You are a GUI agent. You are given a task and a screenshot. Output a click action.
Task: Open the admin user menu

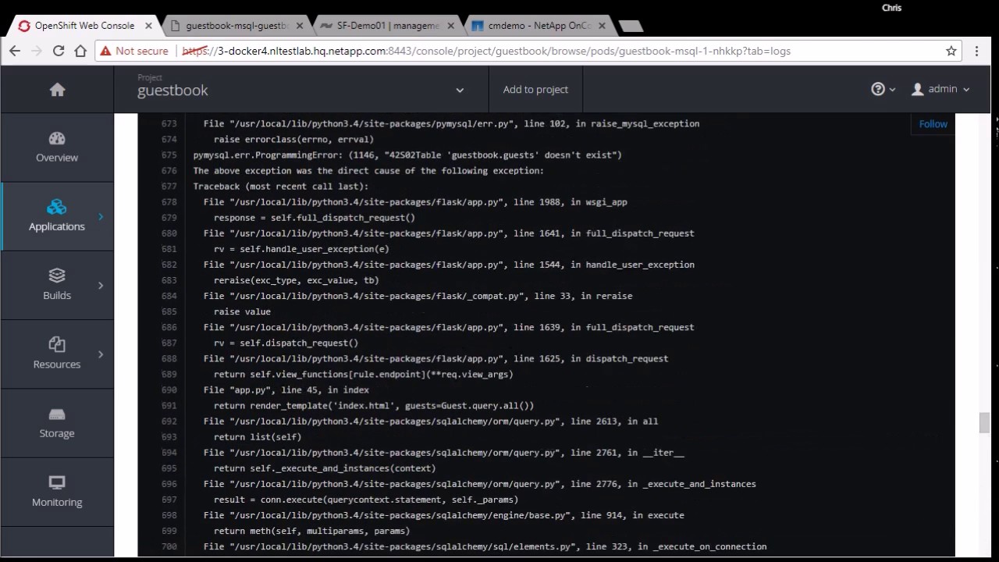coord(940,89)
